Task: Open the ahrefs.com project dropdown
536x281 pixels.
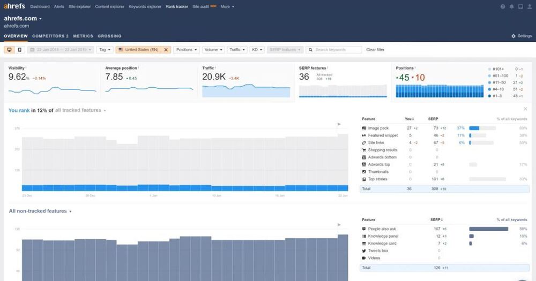Action: tap(23, 18)
